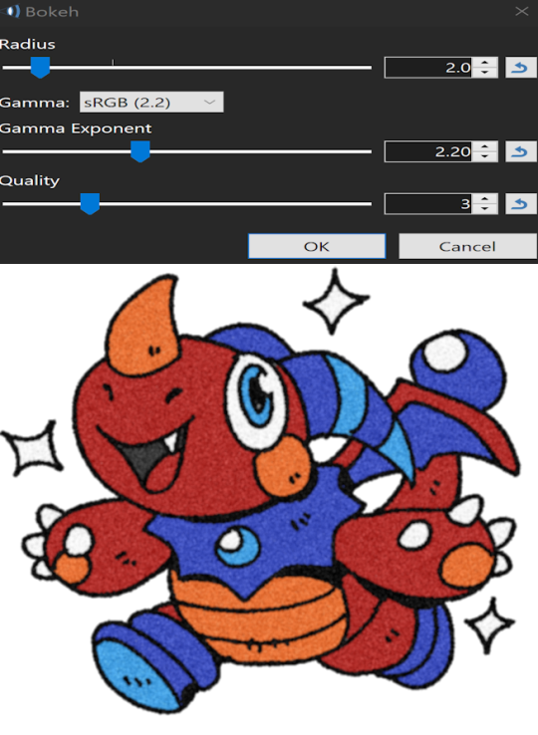
Task: Decrease Radius with the down arrow
Action: 485,73
